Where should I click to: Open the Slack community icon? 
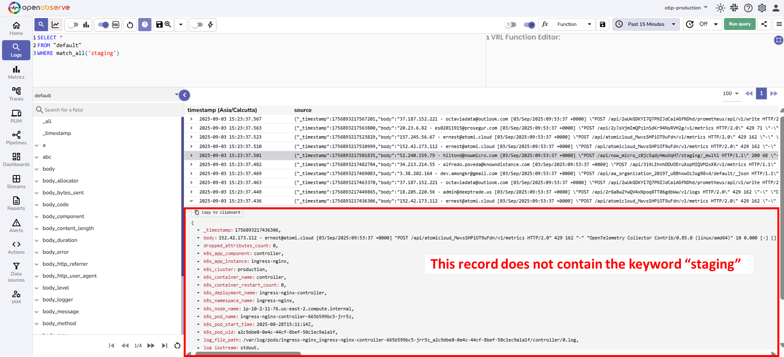pos(734,8)
